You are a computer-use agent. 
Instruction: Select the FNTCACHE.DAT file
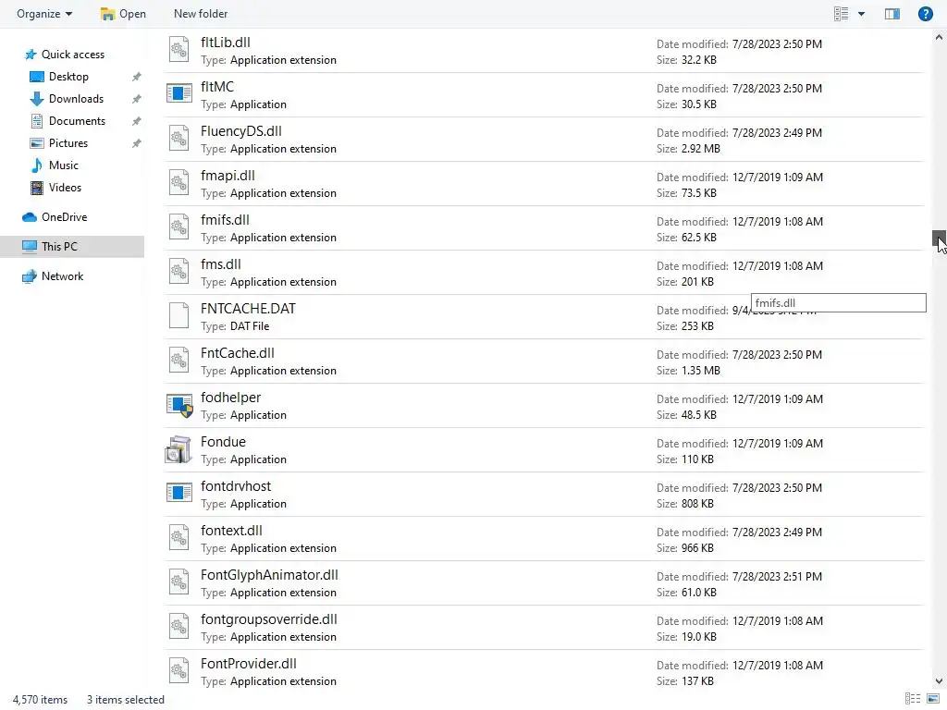coord(248,309)
